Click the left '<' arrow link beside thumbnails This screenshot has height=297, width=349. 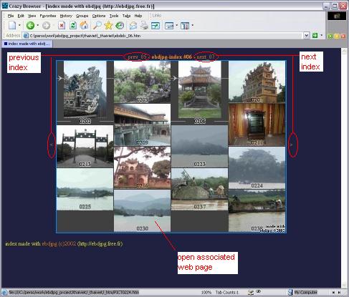(x=52, y=145)
